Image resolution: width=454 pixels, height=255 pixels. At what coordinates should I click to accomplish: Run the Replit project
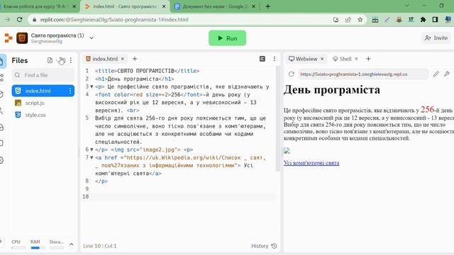227,38
